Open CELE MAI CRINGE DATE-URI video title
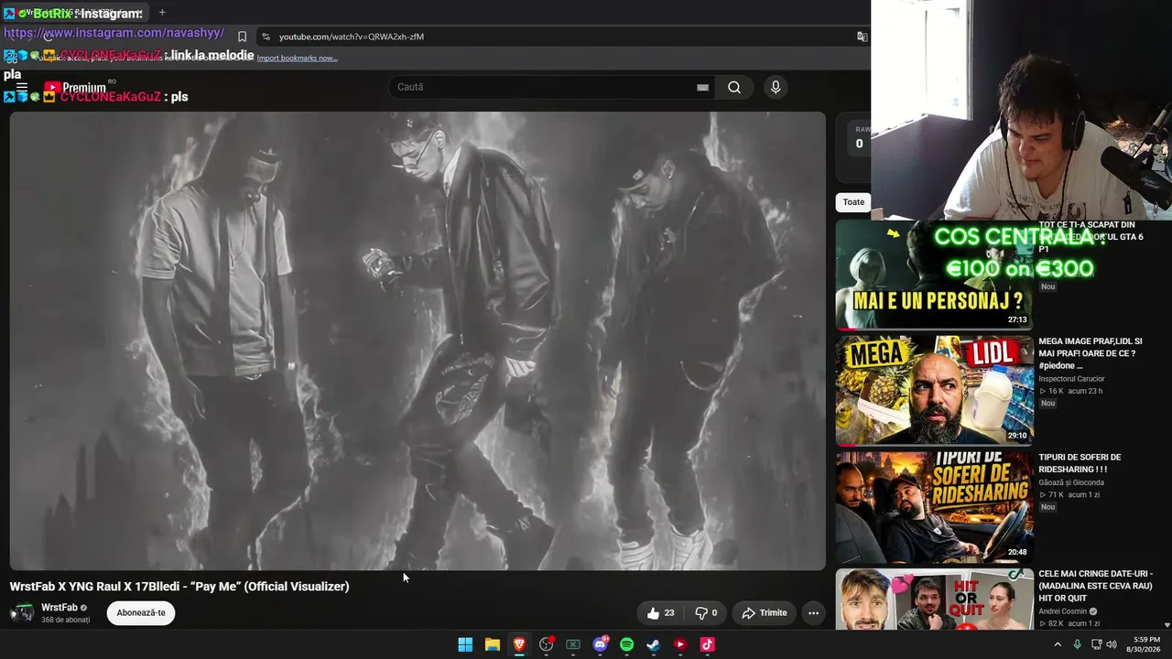 [x=1095, y=586]
